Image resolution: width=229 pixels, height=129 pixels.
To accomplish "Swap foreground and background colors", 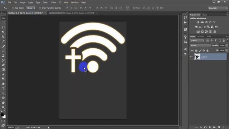I will click(5, 111).
